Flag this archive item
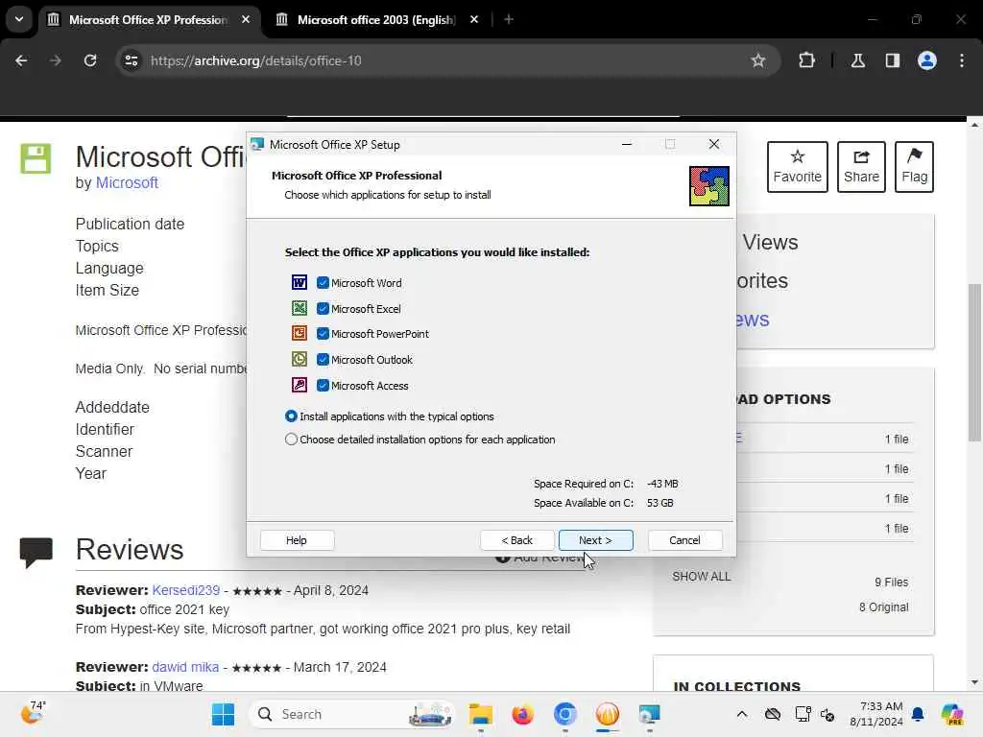 (914, 167)
